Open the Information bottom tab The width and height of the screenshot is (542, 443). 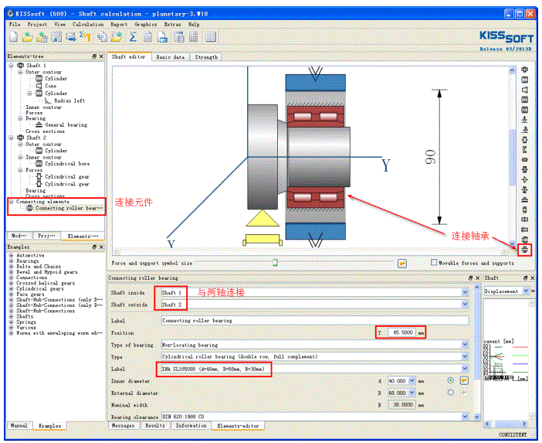tap(191, 425)
